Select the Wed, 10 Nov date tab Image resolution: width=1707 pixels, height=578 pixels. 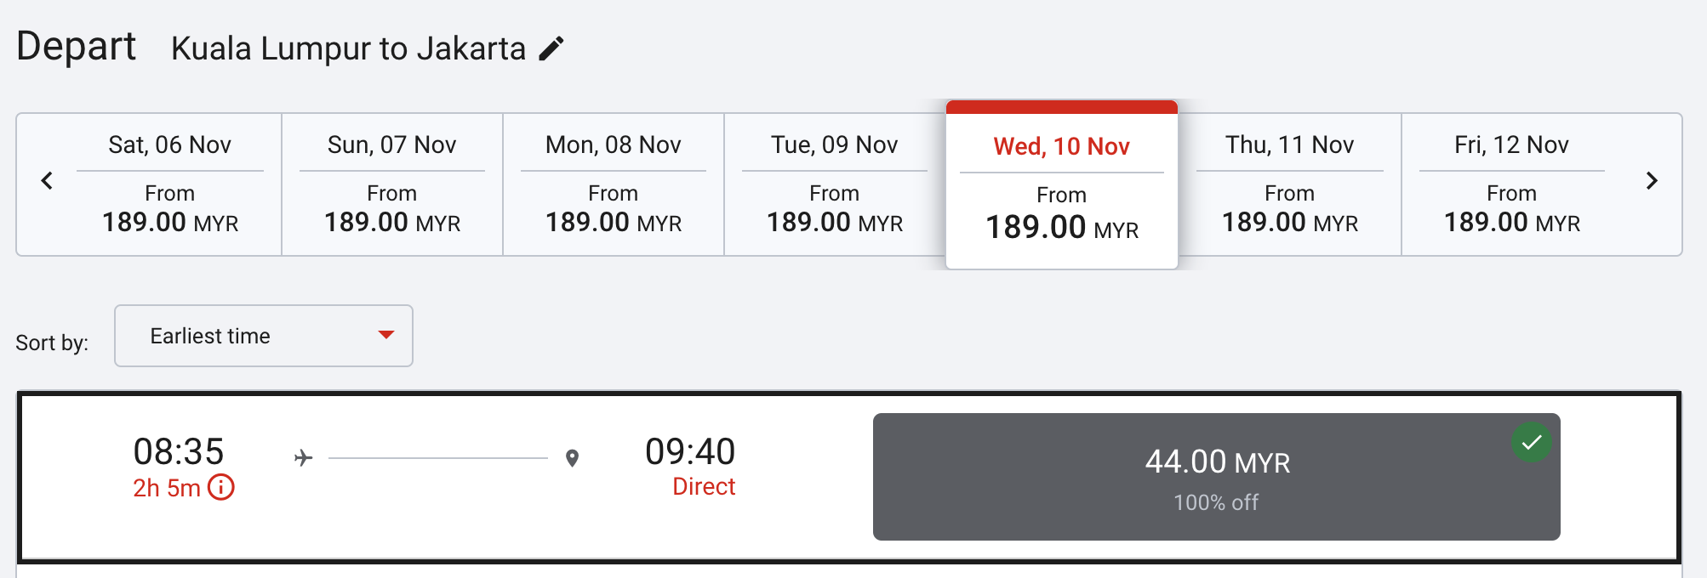pos(1062,187)
